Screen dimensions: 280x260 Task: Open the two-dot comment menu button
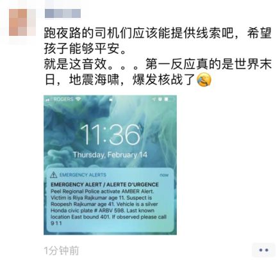tap(263, 250)
